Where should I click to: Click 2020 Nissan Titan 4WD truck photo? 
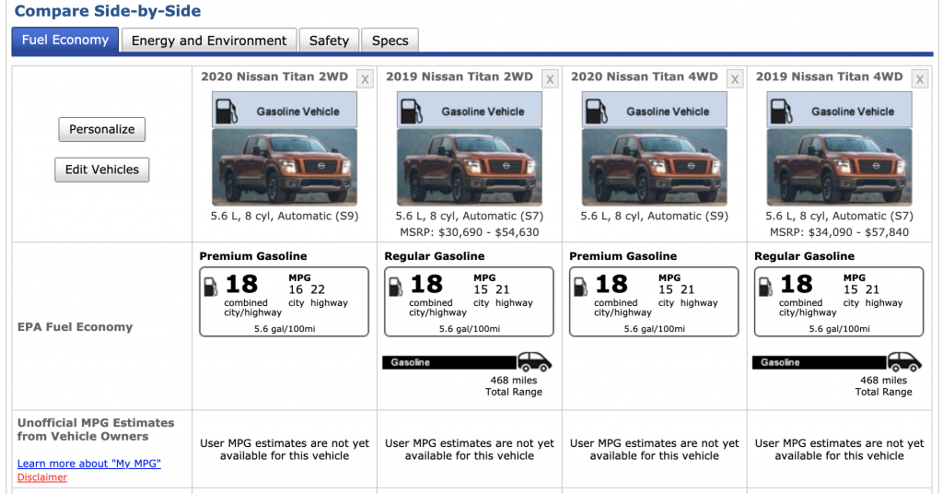[655, 167]
